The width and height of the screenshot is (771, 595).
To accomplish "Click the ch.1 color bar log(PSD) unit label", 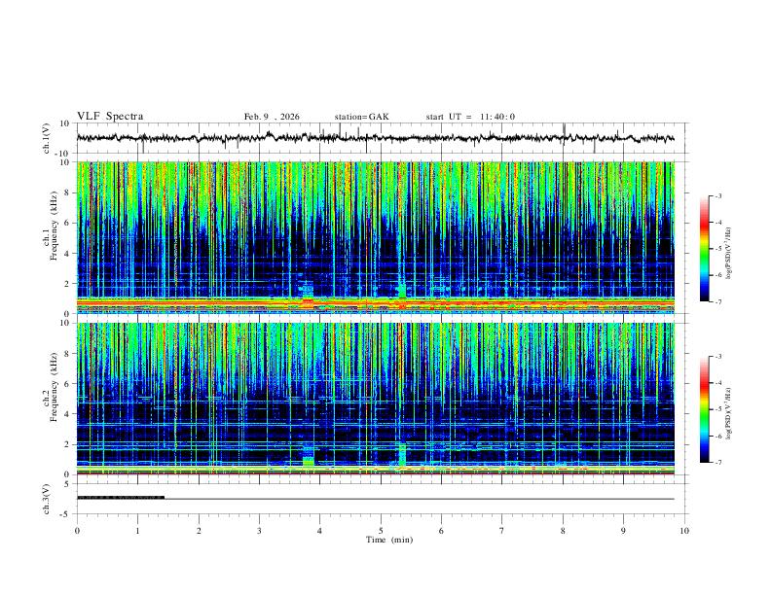I will [x=729, y=253].
